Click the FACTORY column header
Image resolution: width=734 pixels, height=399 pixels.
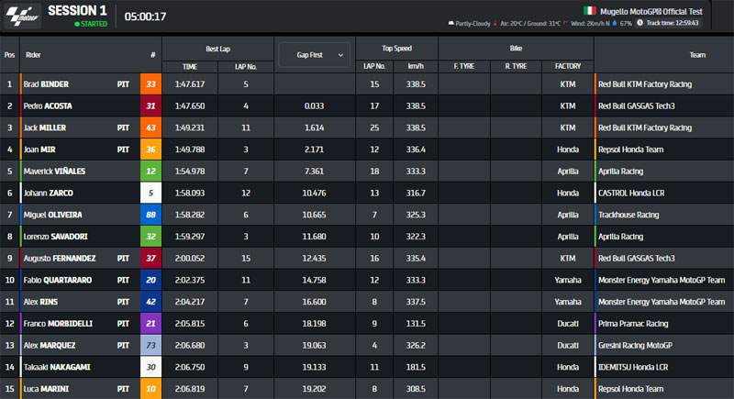(567, 66)
